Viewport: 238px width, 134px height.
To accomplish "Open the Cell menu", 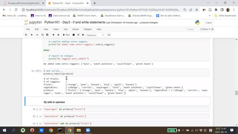I will click(65, 29).
